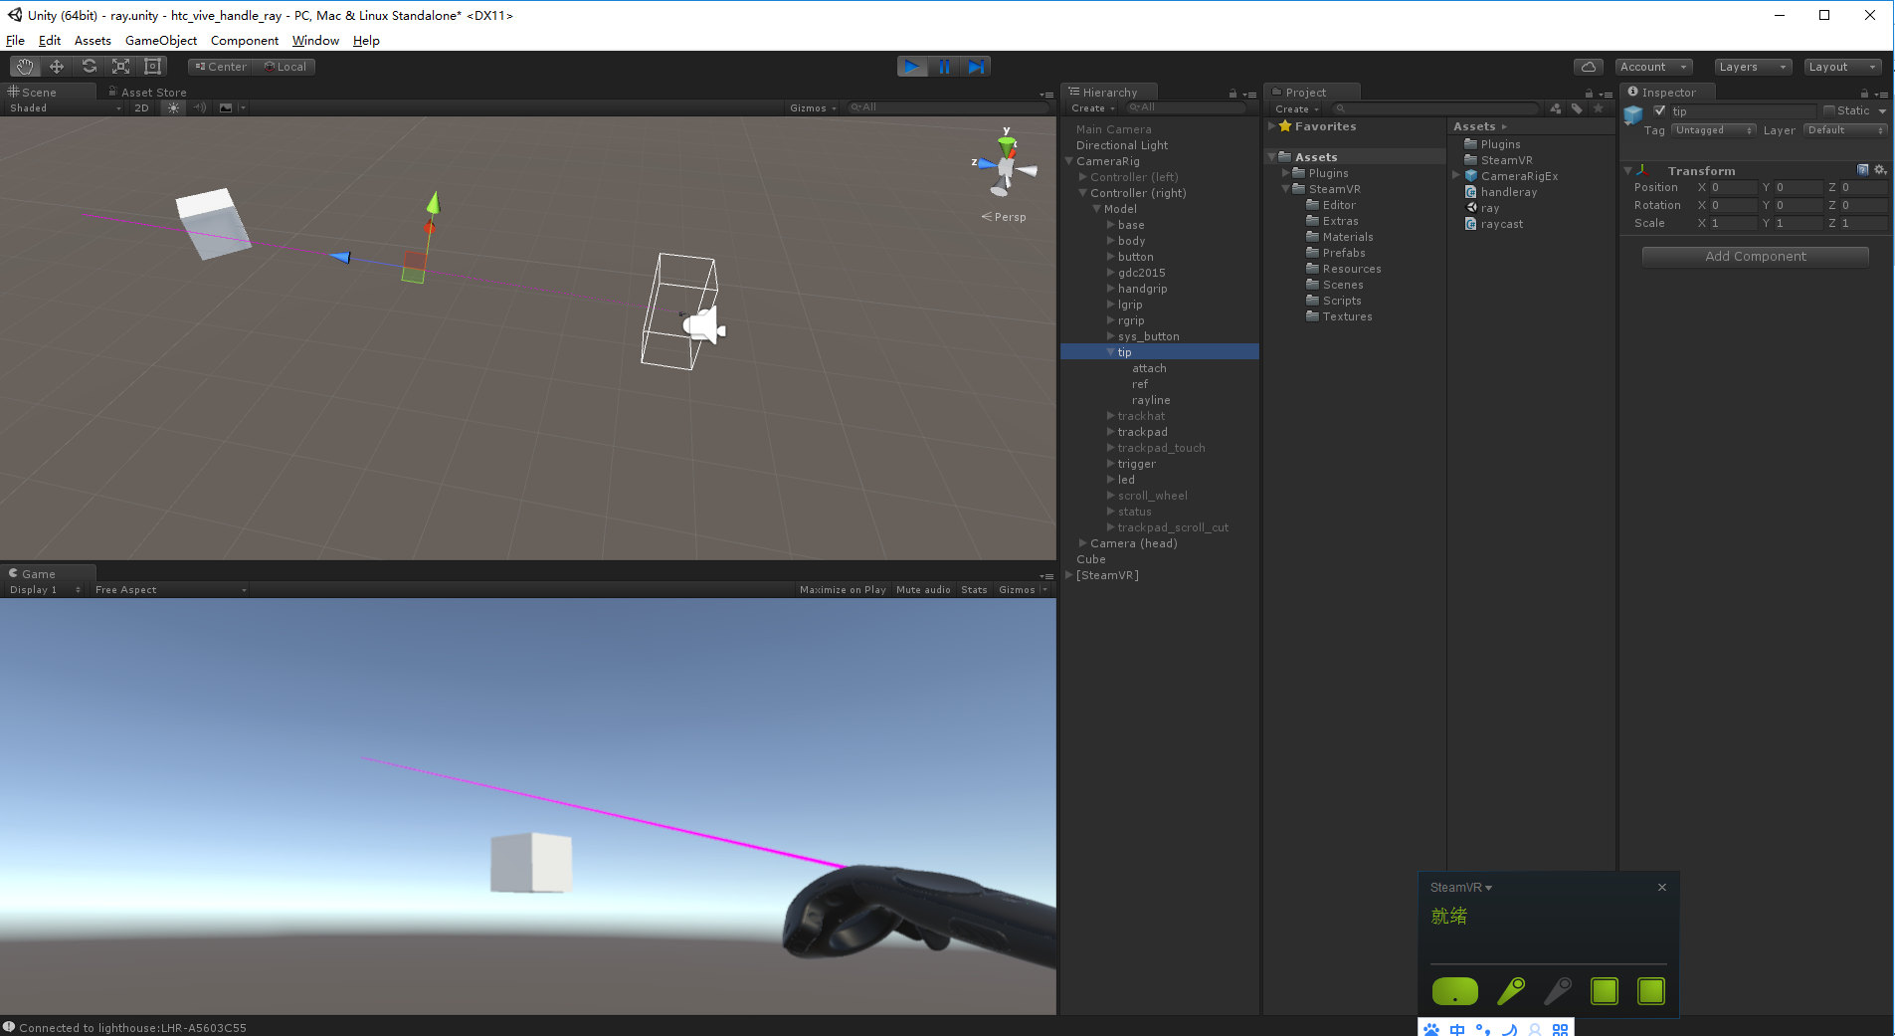Open the Layout dropdown
Viewport: 1895px width, 1036px height.
tap(1842, 67)
